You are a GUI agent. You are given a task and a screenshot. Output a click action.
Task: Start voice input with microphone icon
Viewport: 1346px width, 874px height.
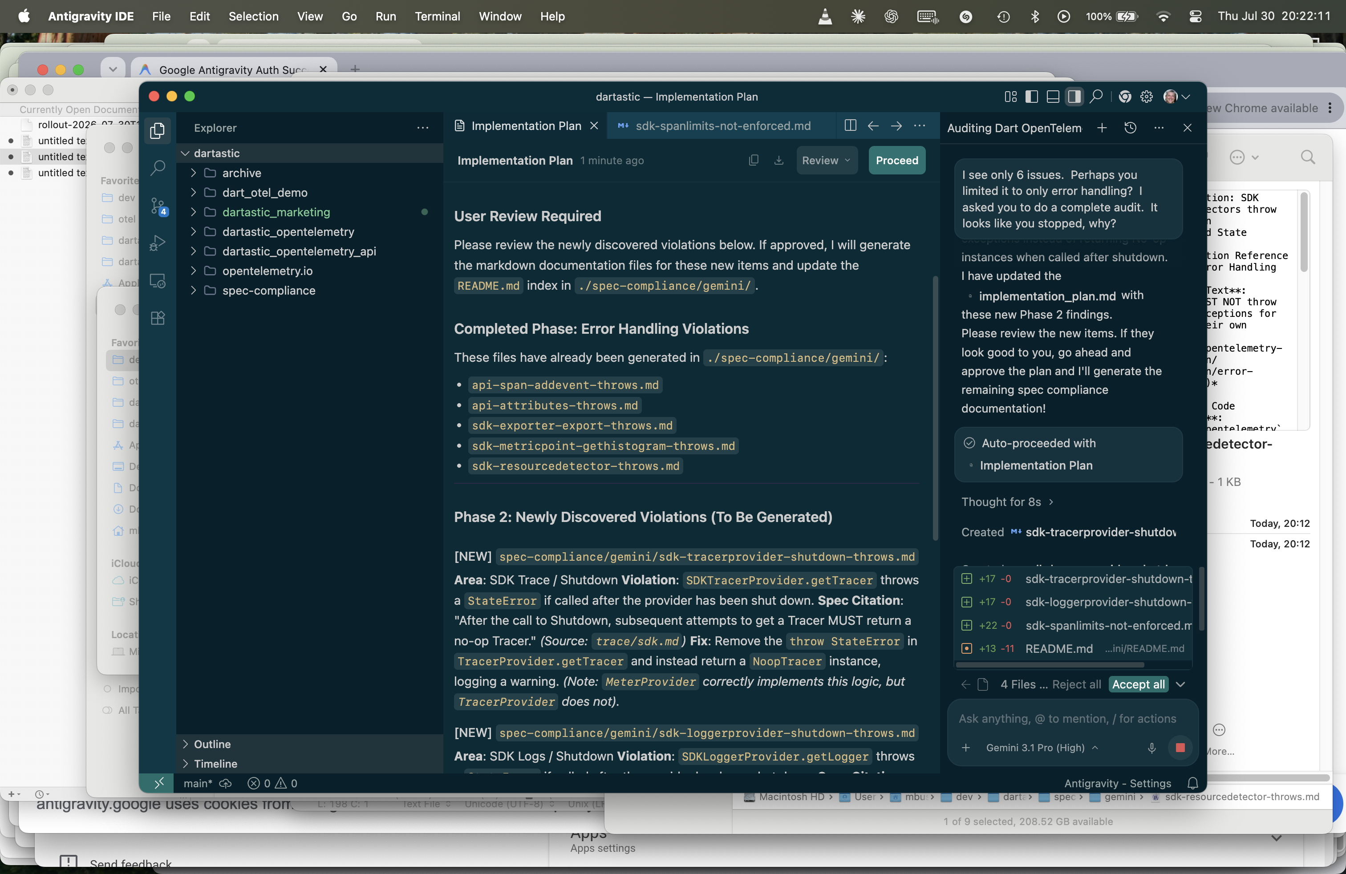coord(1151,747)
